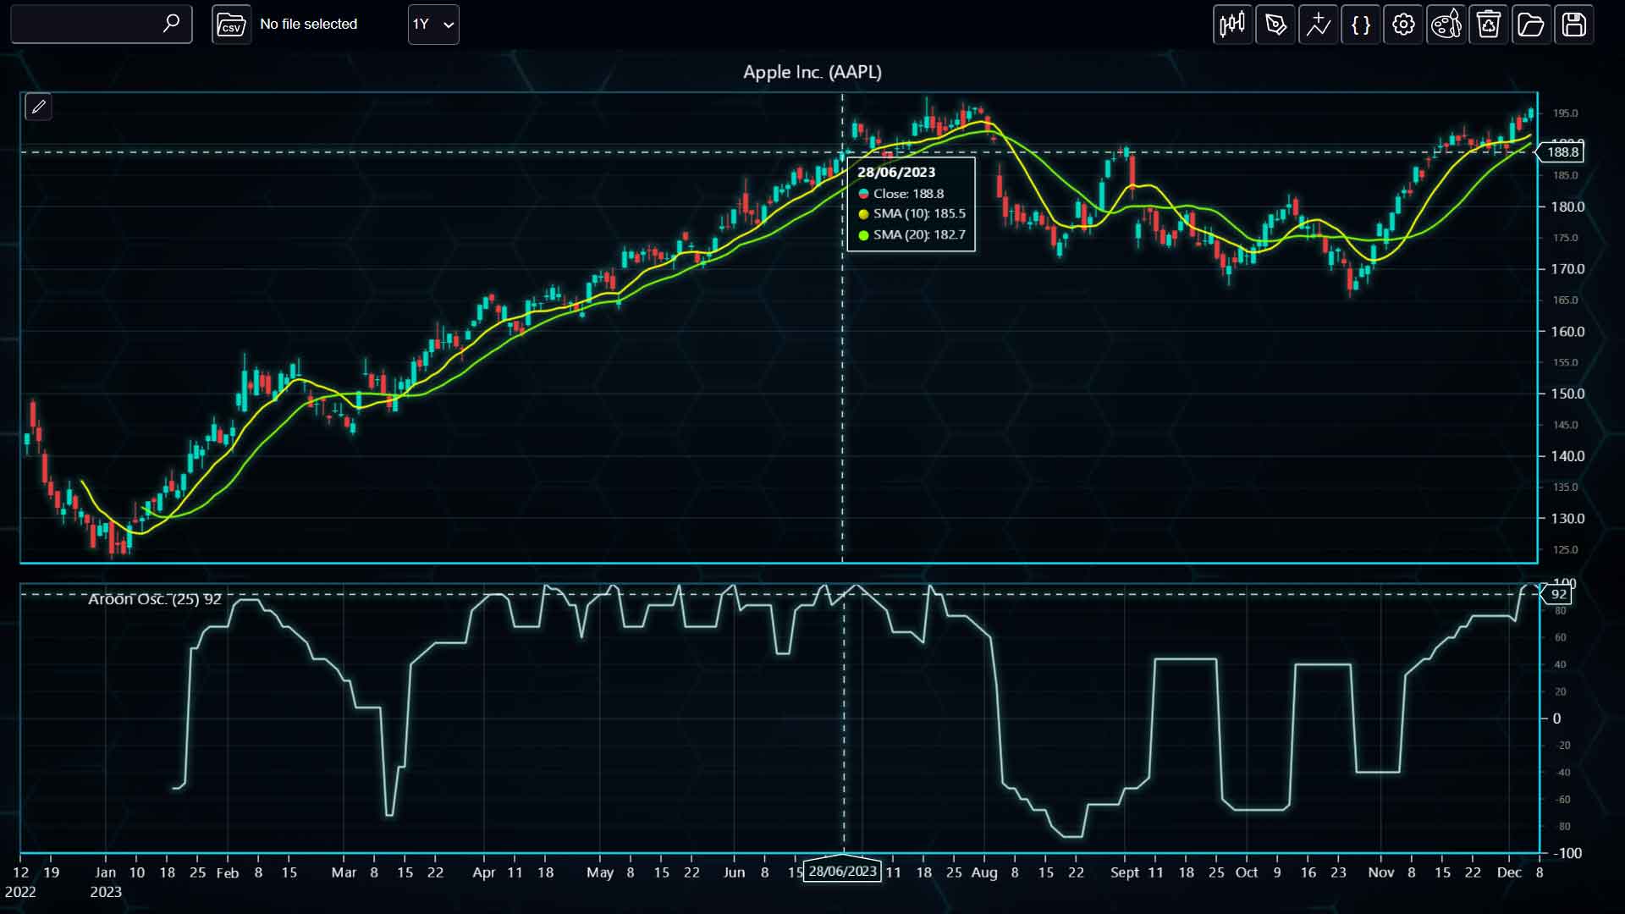The image size is (1625, 914).
Task: Open the add indicator tool
Action: pyautogui.click(x=1318, y=25)
